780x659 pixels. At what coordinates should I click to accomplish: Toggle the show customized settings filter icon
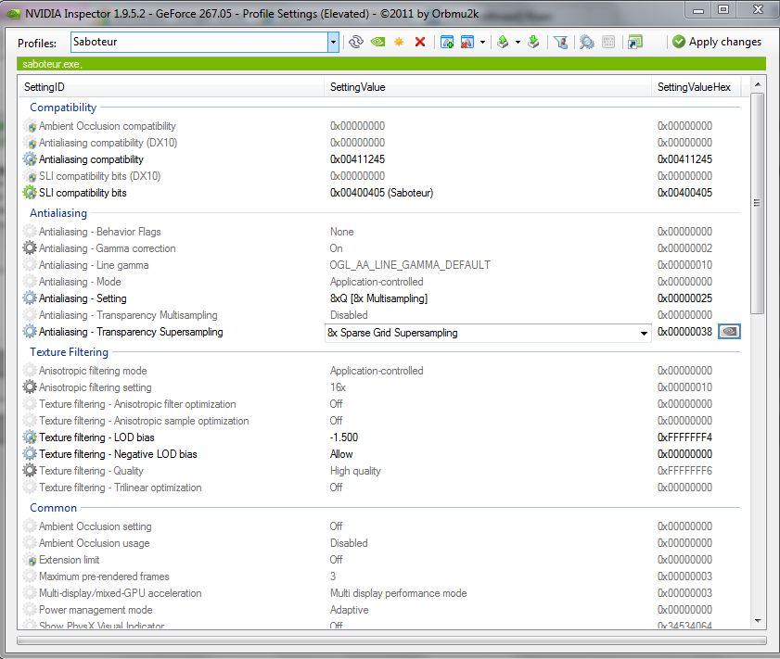coord(560,43)
